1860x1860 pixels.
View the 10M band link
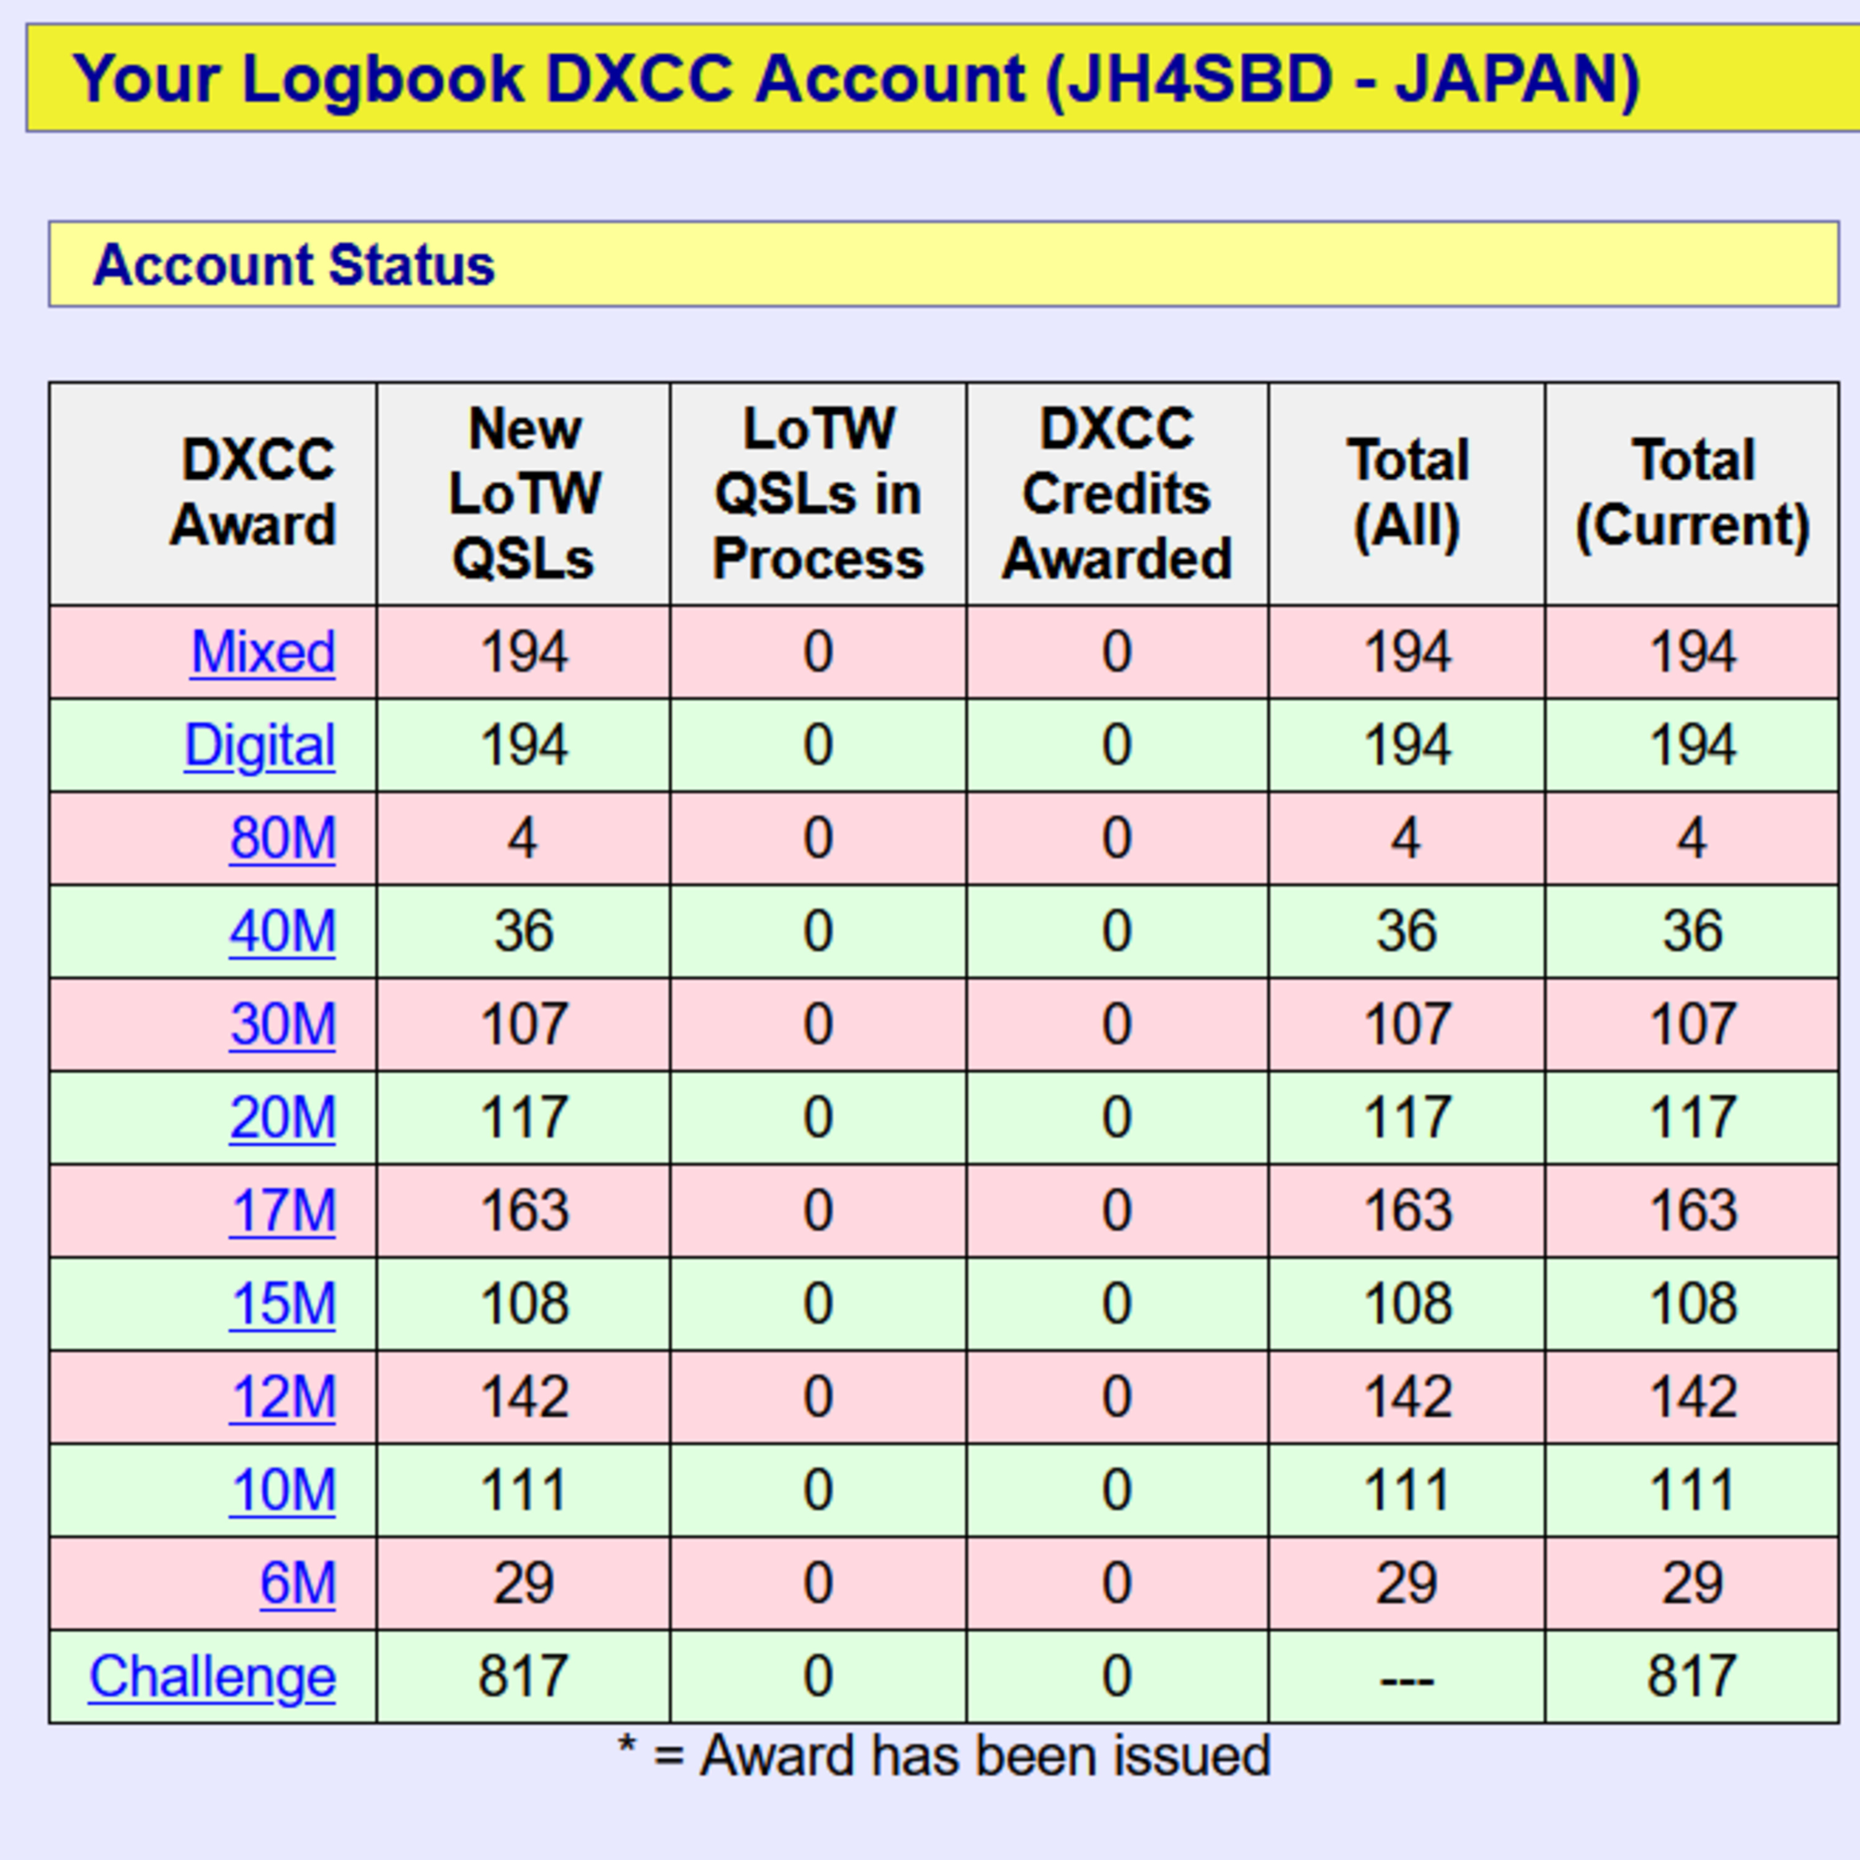tap(283, 1490)
